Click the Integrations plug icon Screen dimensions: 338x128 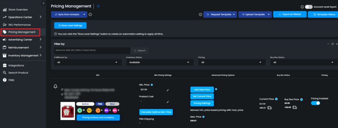(x=5, y=65)
